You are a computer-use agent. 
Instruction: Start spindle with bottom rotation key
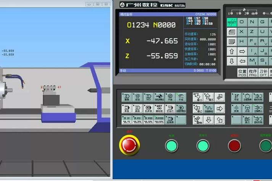258,120
